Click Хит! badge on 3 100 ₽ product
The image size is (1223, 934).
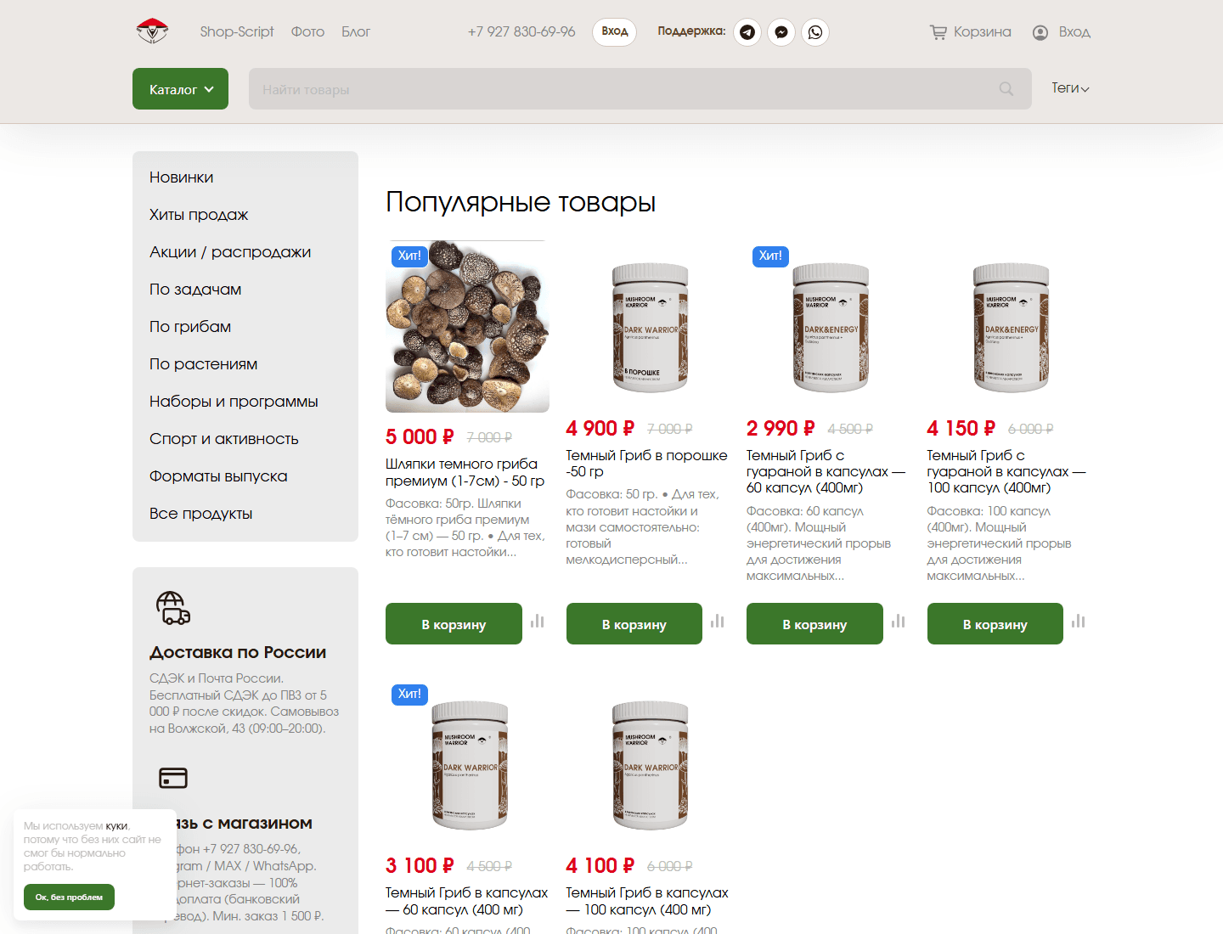[409, 694]
